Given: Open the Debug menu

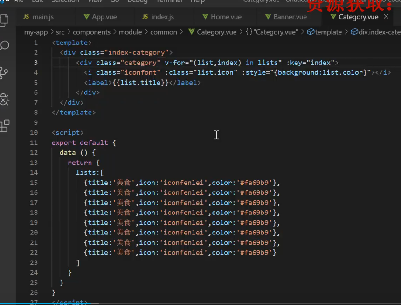Looking at the screenshot, I should click(138, 1).
